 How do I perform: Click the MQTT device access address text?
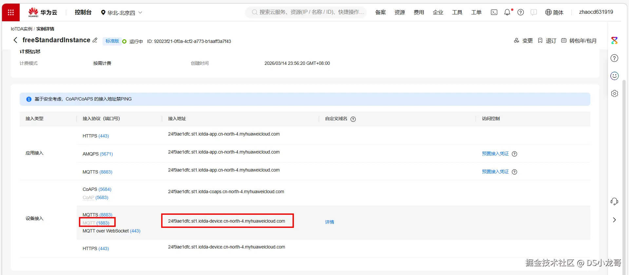click(227, 221)
